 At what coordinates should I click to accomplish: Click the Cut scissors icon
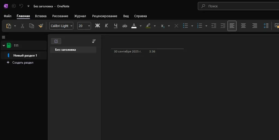tap(23, 26)
